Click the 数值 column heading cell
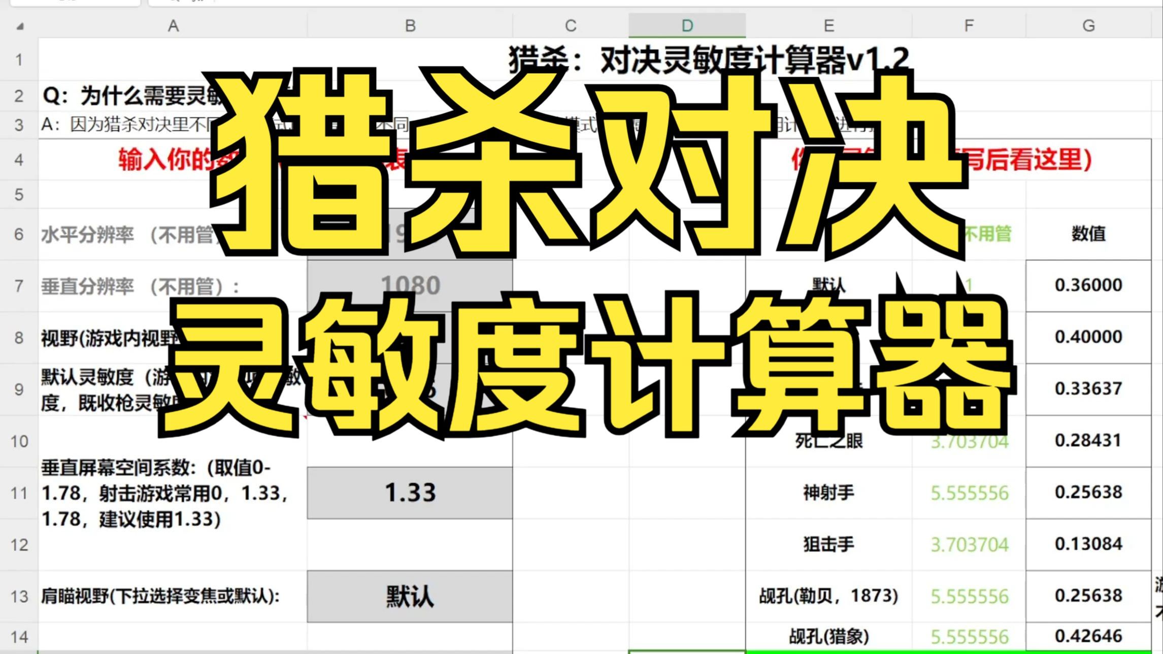This screenshot has height=654, width=1163. tap(1088, 234)
